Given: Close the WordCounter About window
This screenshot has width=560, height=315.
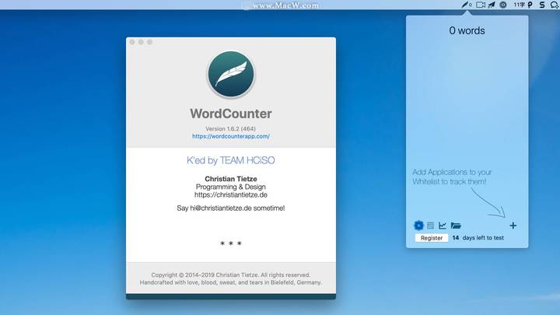Looking at the screenshot, I should point(132,42).
